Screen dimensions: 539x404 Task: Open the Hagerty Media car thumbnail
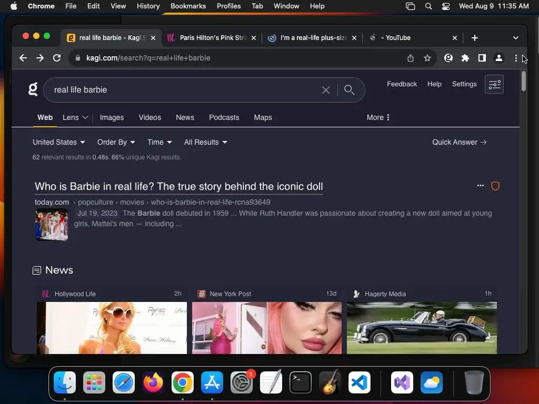tap(422, 328)
